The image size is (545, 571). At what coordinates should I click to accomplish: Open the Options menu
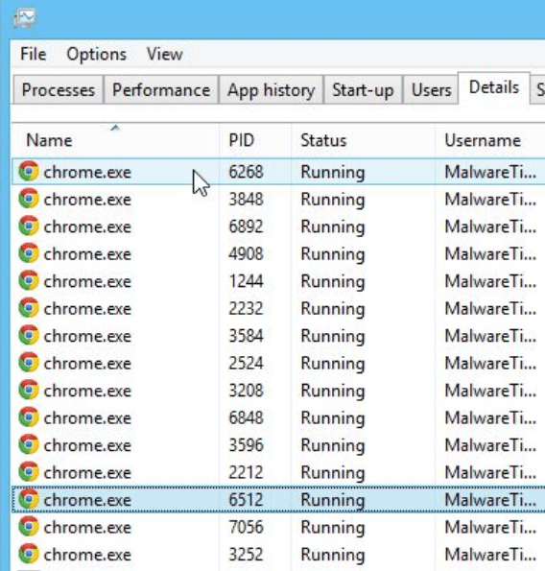click(x=97, y=55)
